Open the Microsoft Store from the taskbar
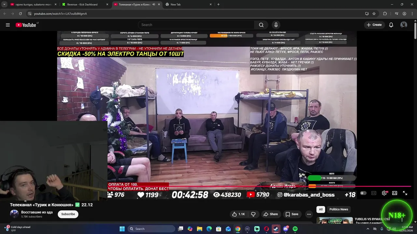The height and width of the screenshot is (234, 417). coord(219,229)
